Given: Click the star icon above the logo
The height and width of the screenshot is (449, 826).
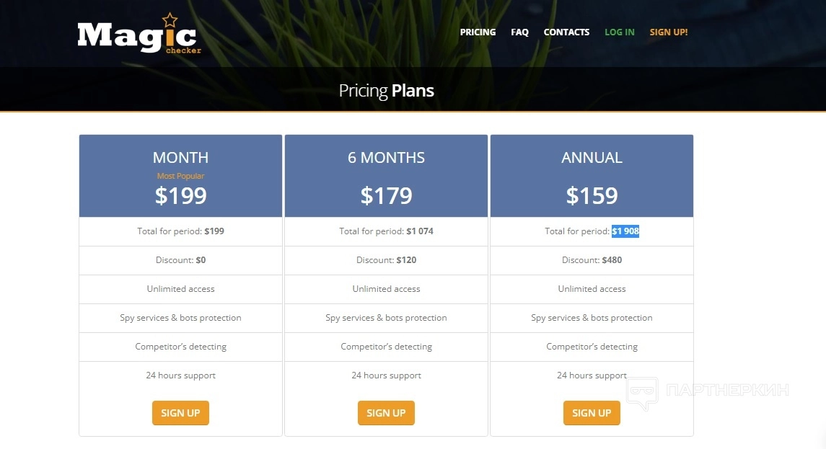Looking at the screenshot, I should coord(170,20).
